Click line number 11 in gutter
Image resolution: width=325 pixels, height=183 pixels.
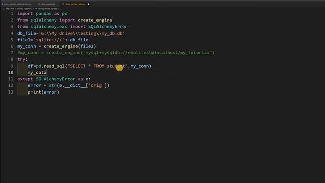[11, 79]
